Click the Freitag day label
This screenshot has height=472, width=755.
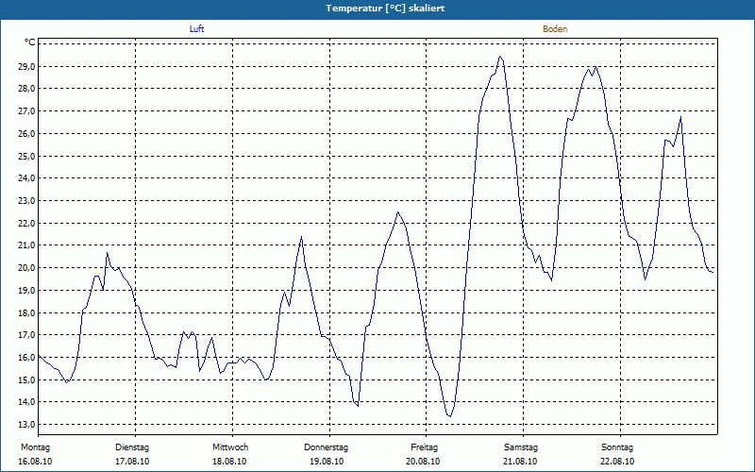coord(424,447)
